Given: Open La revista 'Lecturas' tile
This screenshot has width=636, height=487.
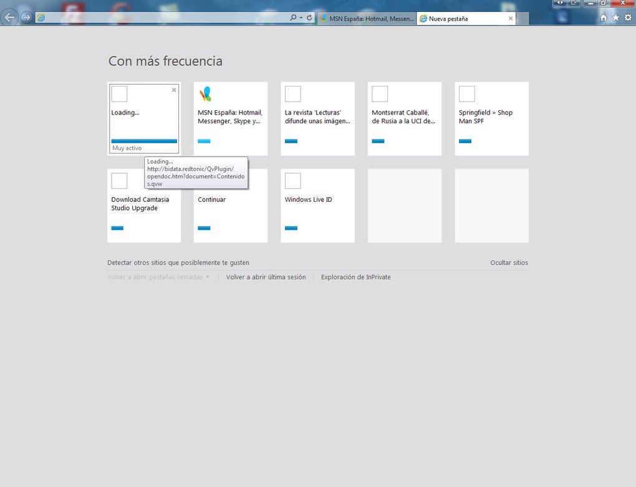Looking at the screenshot, I should tap(317, 119).
